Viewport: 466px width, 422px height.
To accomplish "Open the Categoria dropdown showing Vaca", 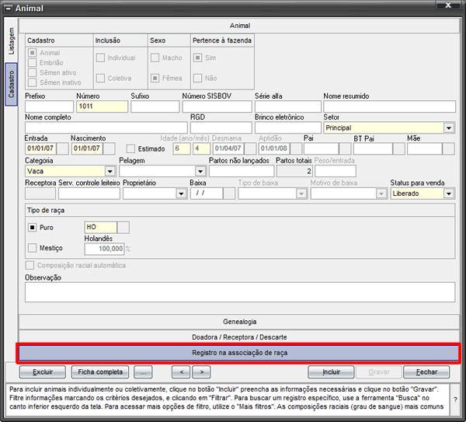I will (110, 171).
